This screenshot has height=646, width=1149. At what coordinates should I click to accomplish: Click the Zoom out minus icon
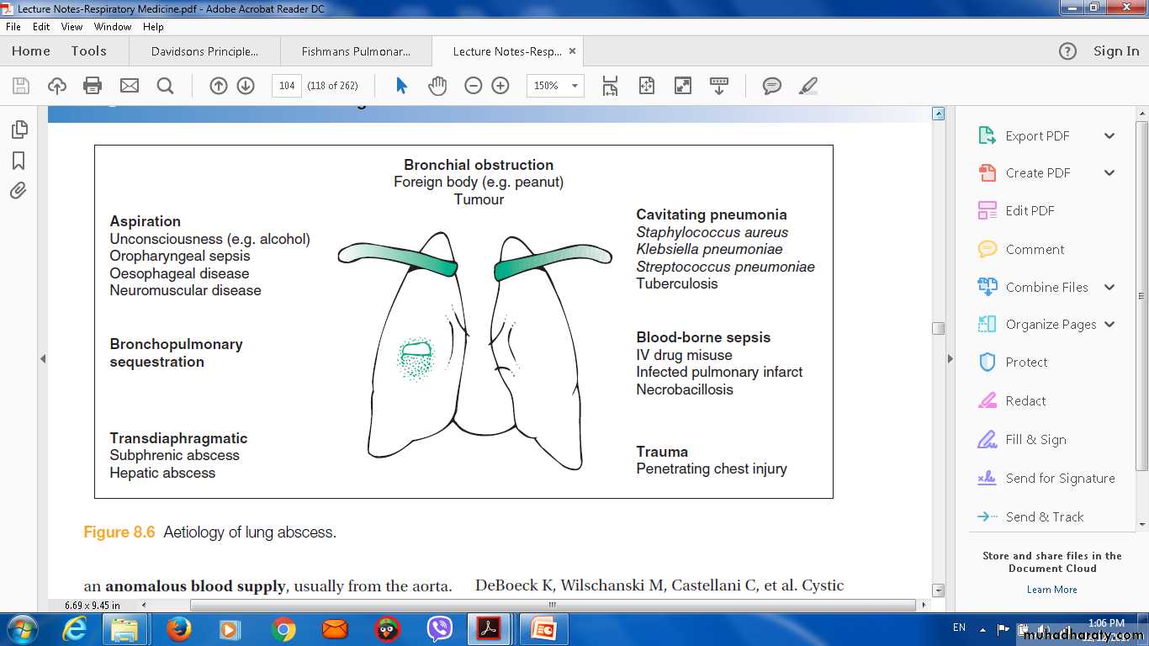(474, 86)
